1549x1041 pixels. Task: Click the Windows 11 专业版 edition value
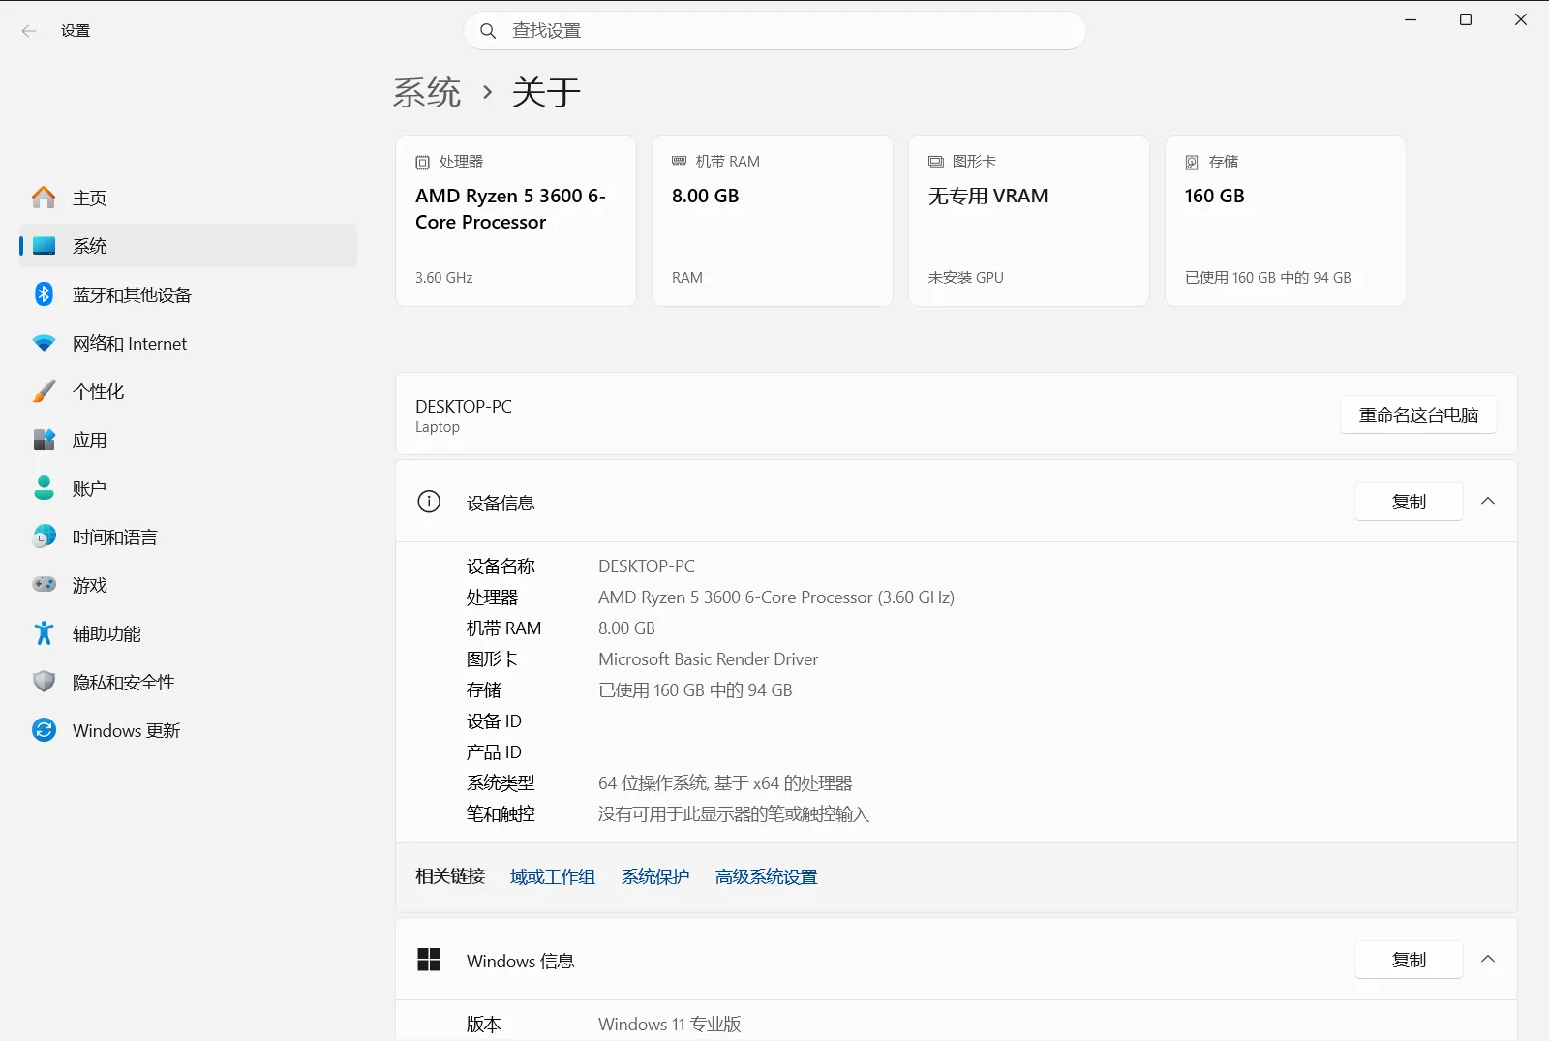(x=670, y=1025)
